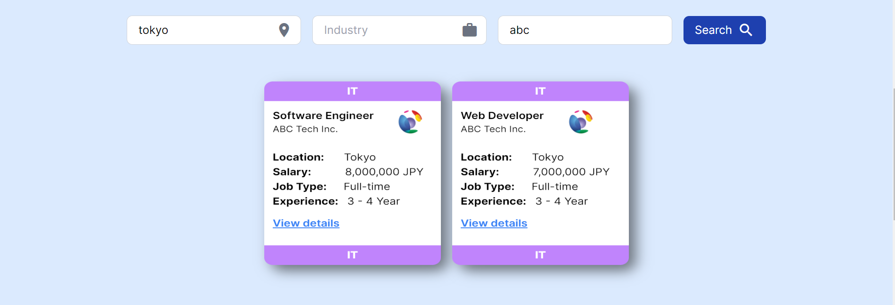The width and height of the screenshot is (895, 305).
Task: Select the IT category header on the Web Developer card
Action: coord(540,91)
